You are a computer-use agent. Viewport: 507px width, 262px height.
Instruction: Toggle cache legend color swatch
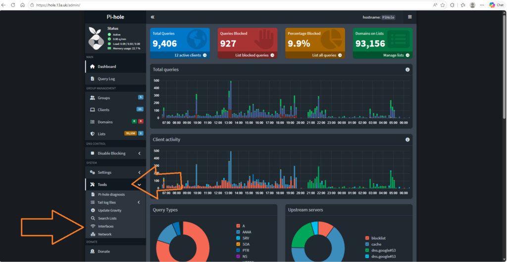[367, 244]
